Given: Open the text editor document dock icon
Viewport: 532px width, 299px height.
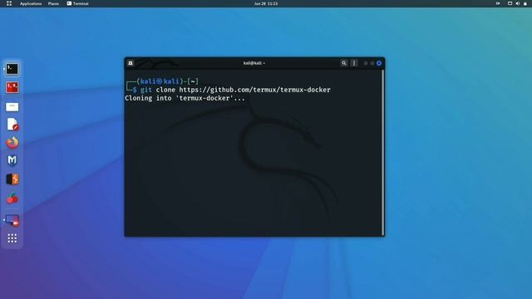Looking at the screenshot, I should click(x=12, y=125).
